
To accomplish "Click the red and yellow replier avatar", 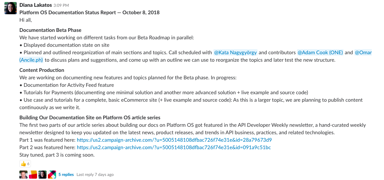I will point(33,175).
